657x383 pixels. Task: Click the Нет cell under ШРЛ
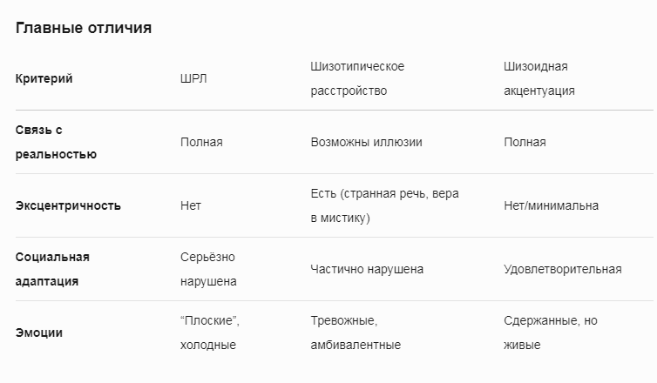coord(191,206)
